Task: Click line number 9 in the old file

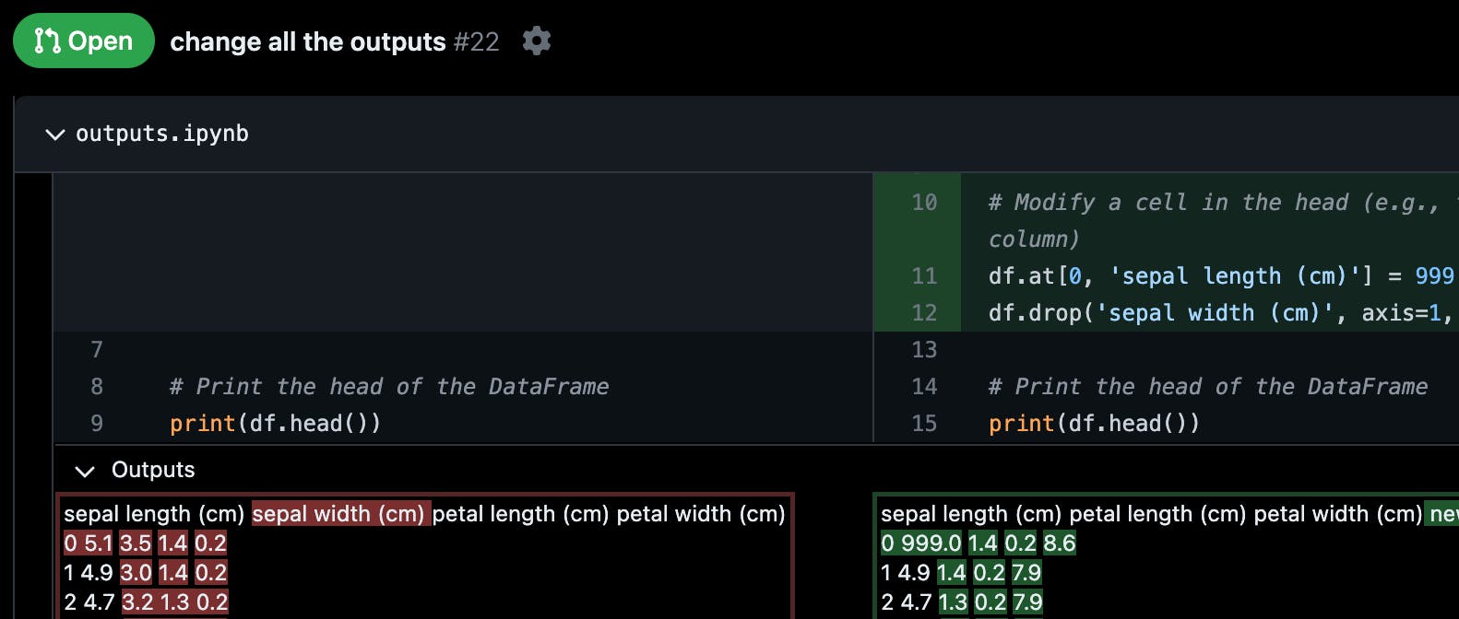Action: point(97,424)
